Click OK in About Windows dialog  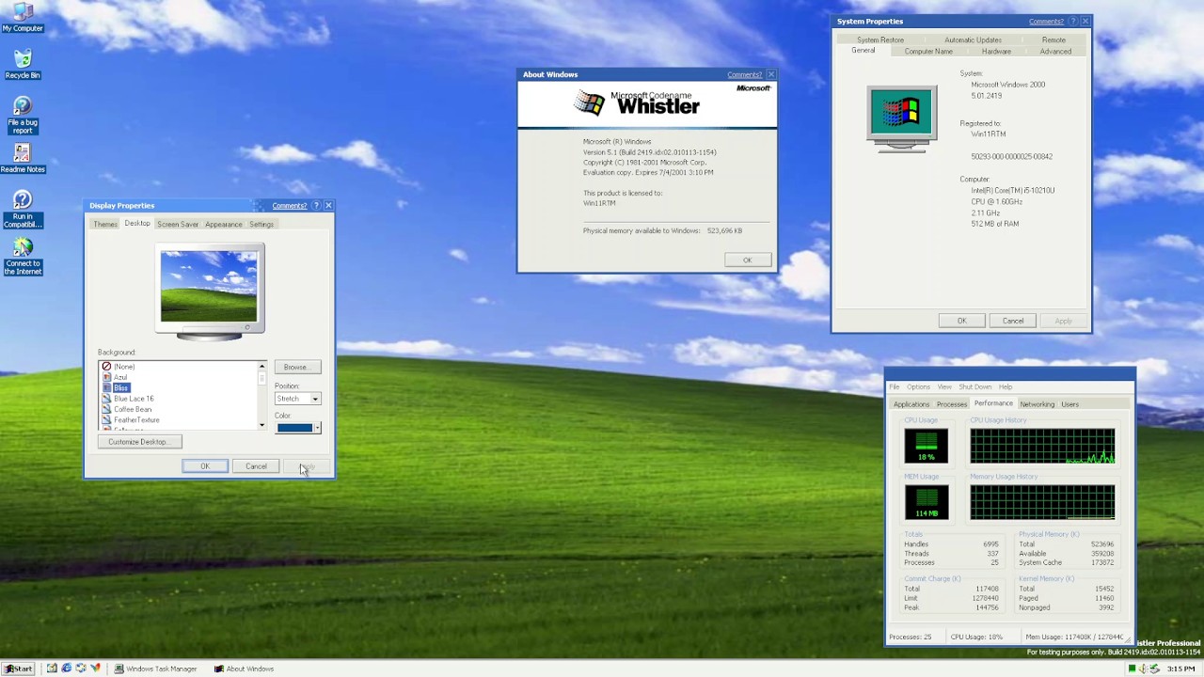748,260
